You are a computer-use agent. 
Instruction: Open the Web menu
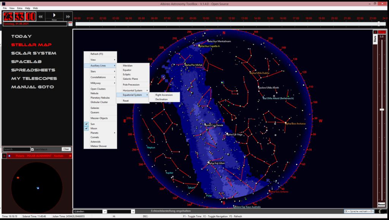coord(35,8)
